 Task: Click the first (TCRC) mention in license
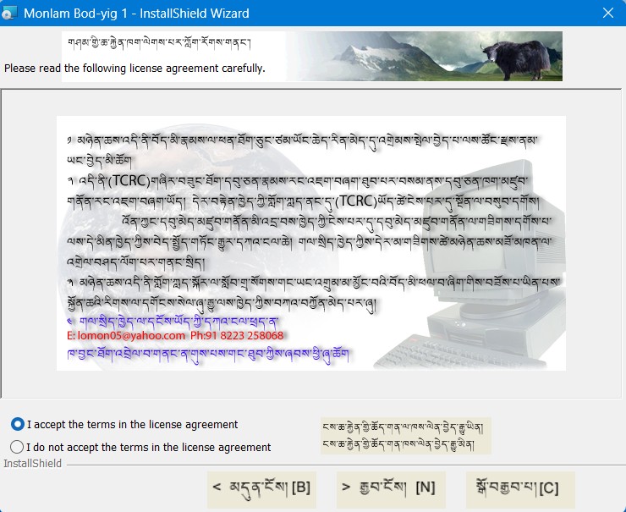[129, 180]
